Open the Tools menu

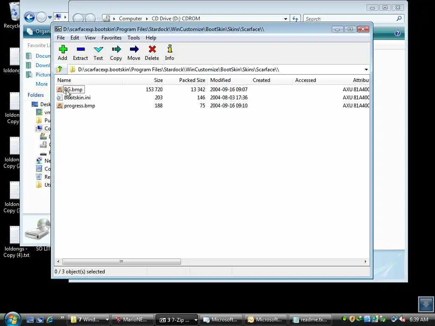133,38
